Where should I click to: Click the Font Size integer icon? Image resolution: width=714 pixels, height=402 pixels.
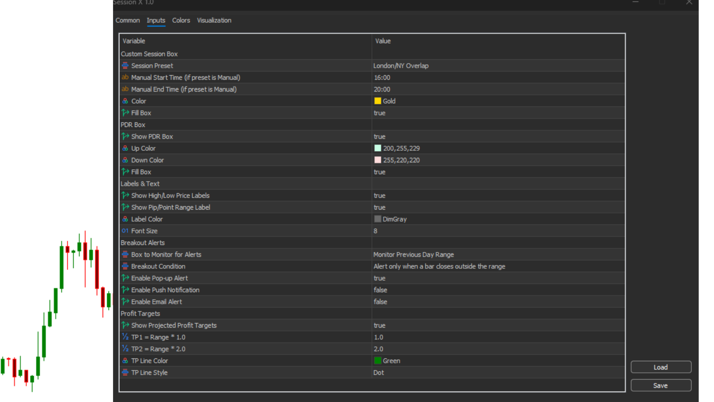click(x=125, y=231)
